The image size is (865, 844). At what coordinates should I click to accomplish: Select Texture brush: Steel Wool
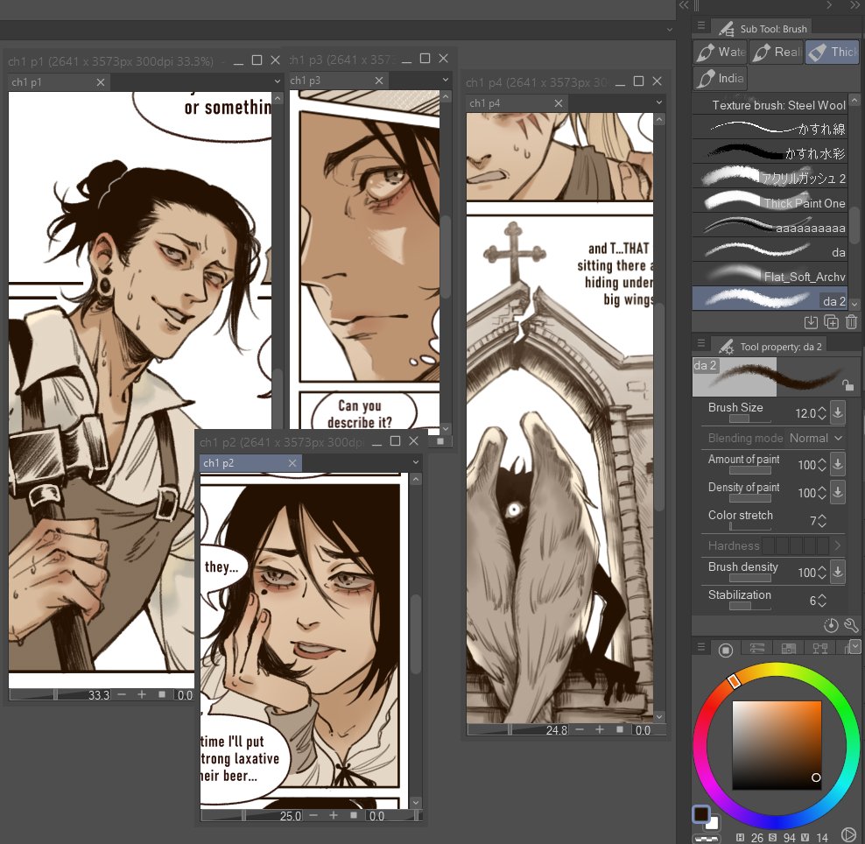(770, 103)
